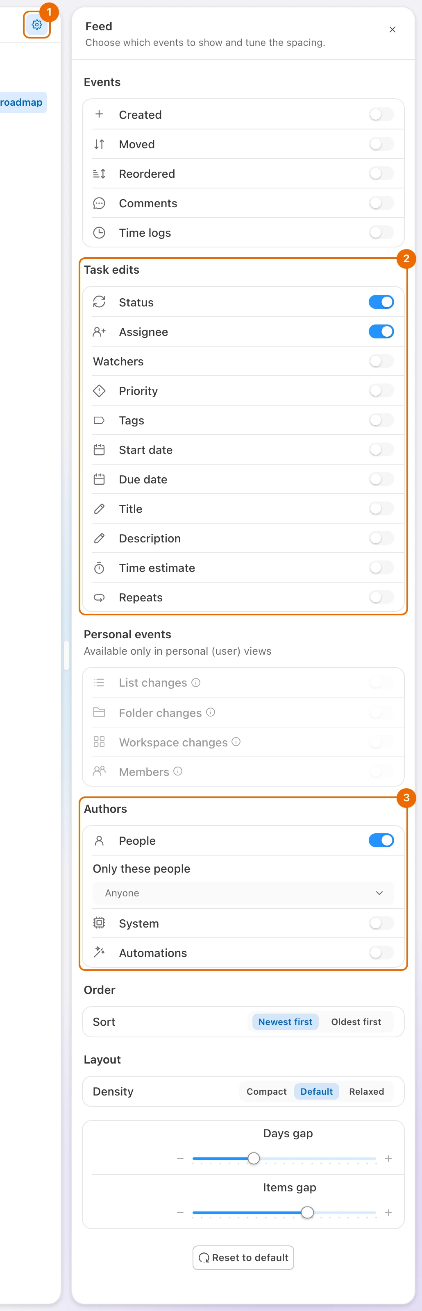This screenshot has width=422, height=1311.
Task: Sort by Oldest first
Action: coord(356,1021)
